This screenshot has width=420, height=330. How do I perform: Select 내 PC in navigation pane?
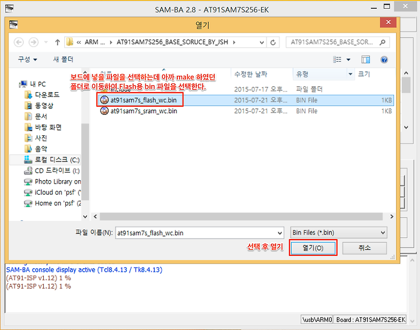[33, 84]
